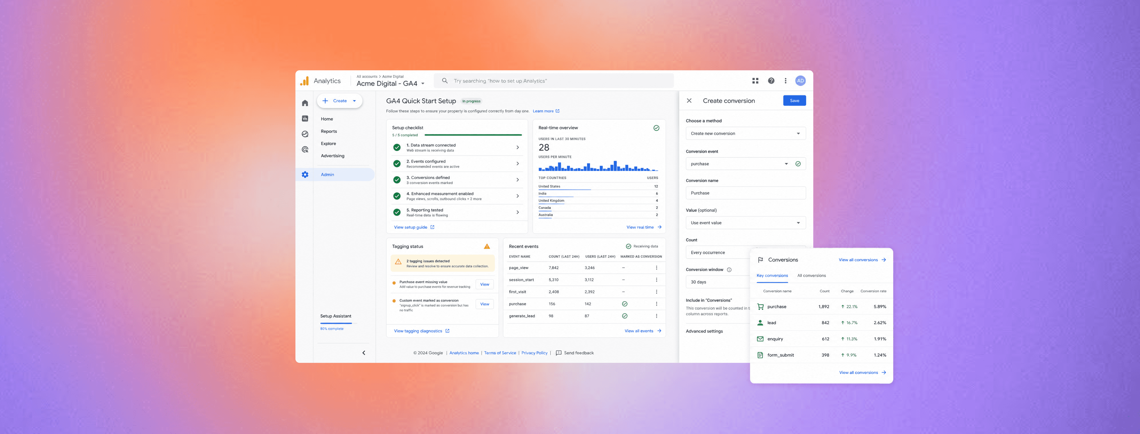
Task: Click the Conversion name input field
Action: (745, 193)
